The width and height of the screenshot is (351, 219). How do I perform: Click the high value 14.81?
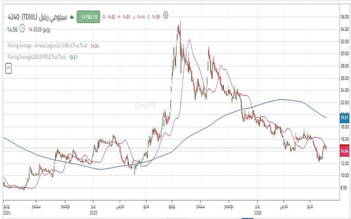click(x=126, y=17)
